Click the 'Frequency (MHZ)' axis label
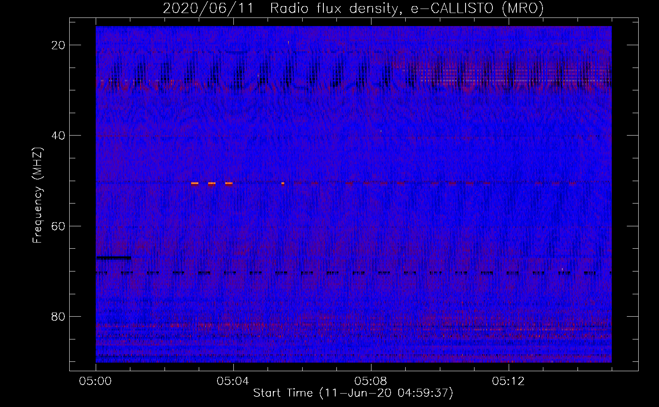Screen dimensions: 659x407 (37, 195)
